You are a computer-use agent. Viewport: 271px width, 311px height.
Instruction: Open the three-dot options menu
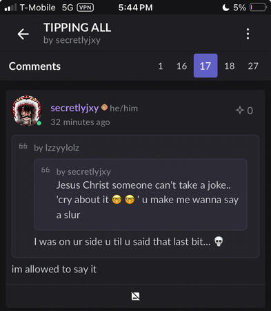point(248,34)
